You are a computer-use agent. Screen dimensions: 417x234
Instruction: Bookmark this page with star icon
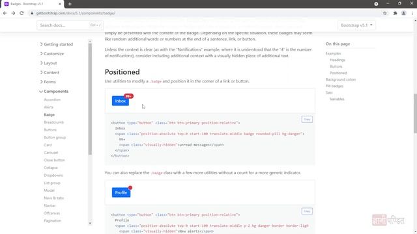385,13
